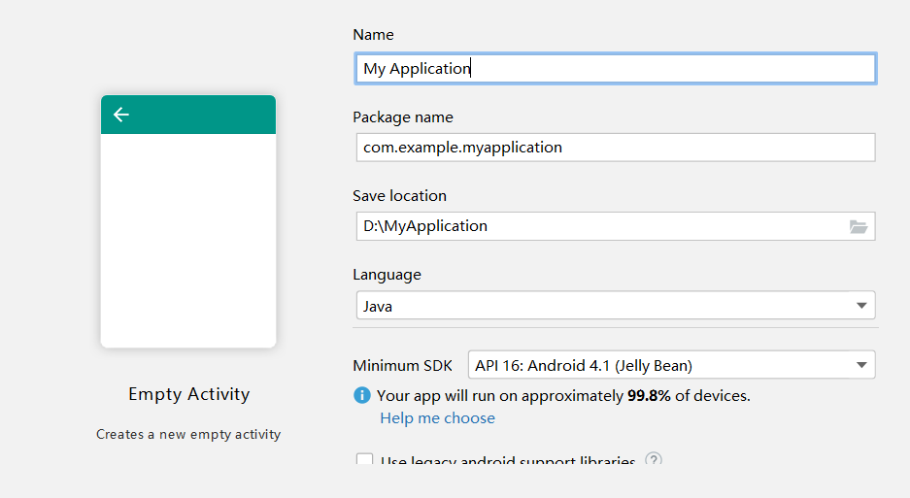The image size is (910, 498).
Task: Click into the Name field with My Application
Action: point(615,69)
